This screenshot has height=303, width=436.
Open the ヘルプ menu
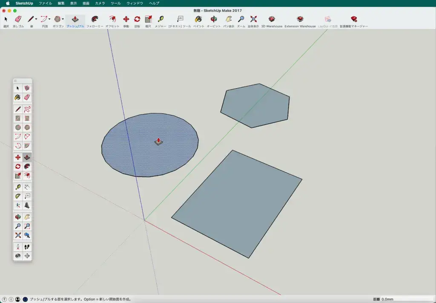click(154, 3)
